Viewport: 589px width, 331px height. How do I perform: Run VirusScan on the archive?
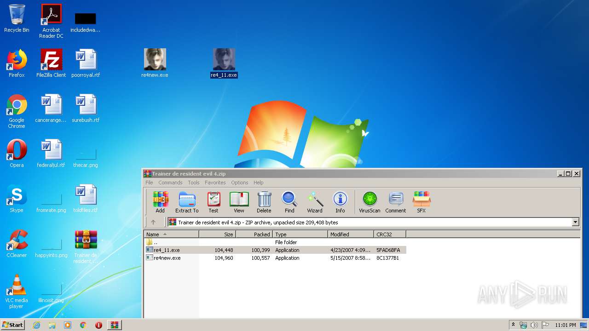pyautogui.click(x=370, y=202)
